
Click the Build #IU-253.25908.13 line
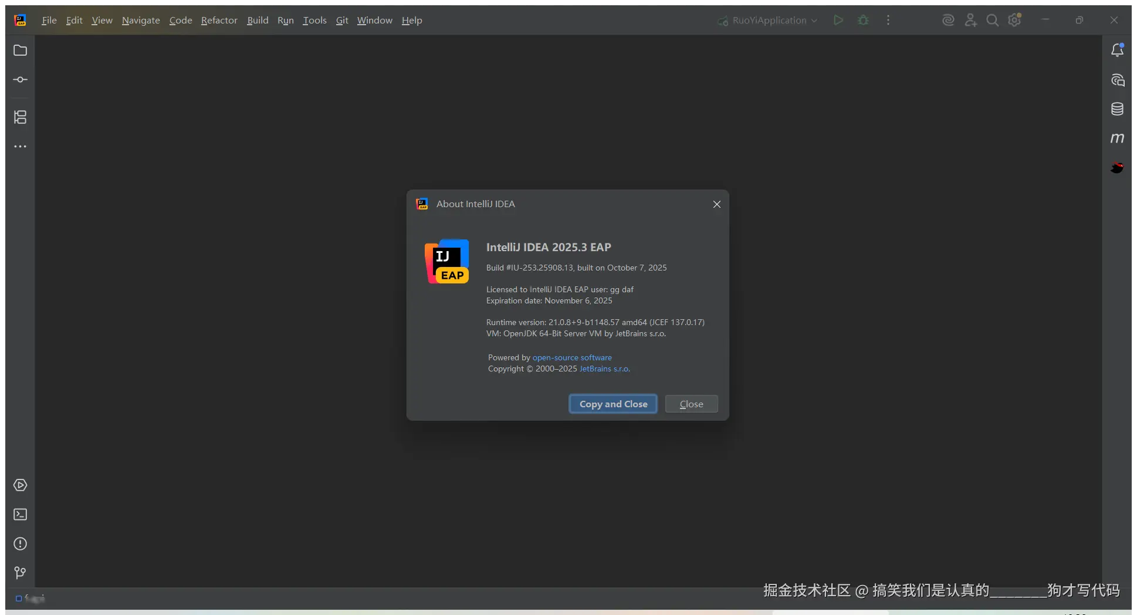point(577,268)
